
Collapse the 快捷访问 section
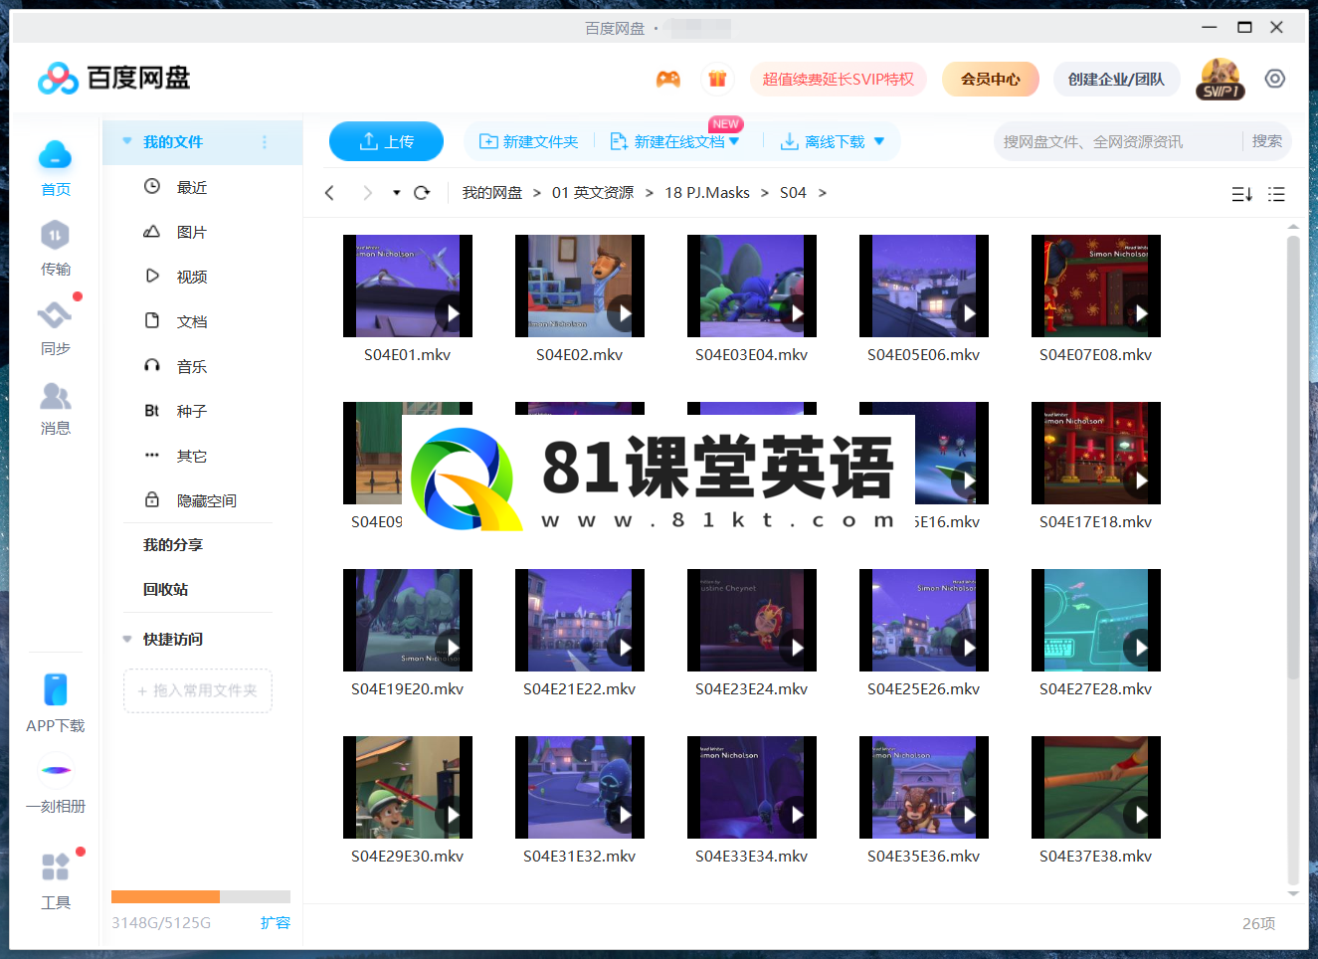(x=127, y=639)
